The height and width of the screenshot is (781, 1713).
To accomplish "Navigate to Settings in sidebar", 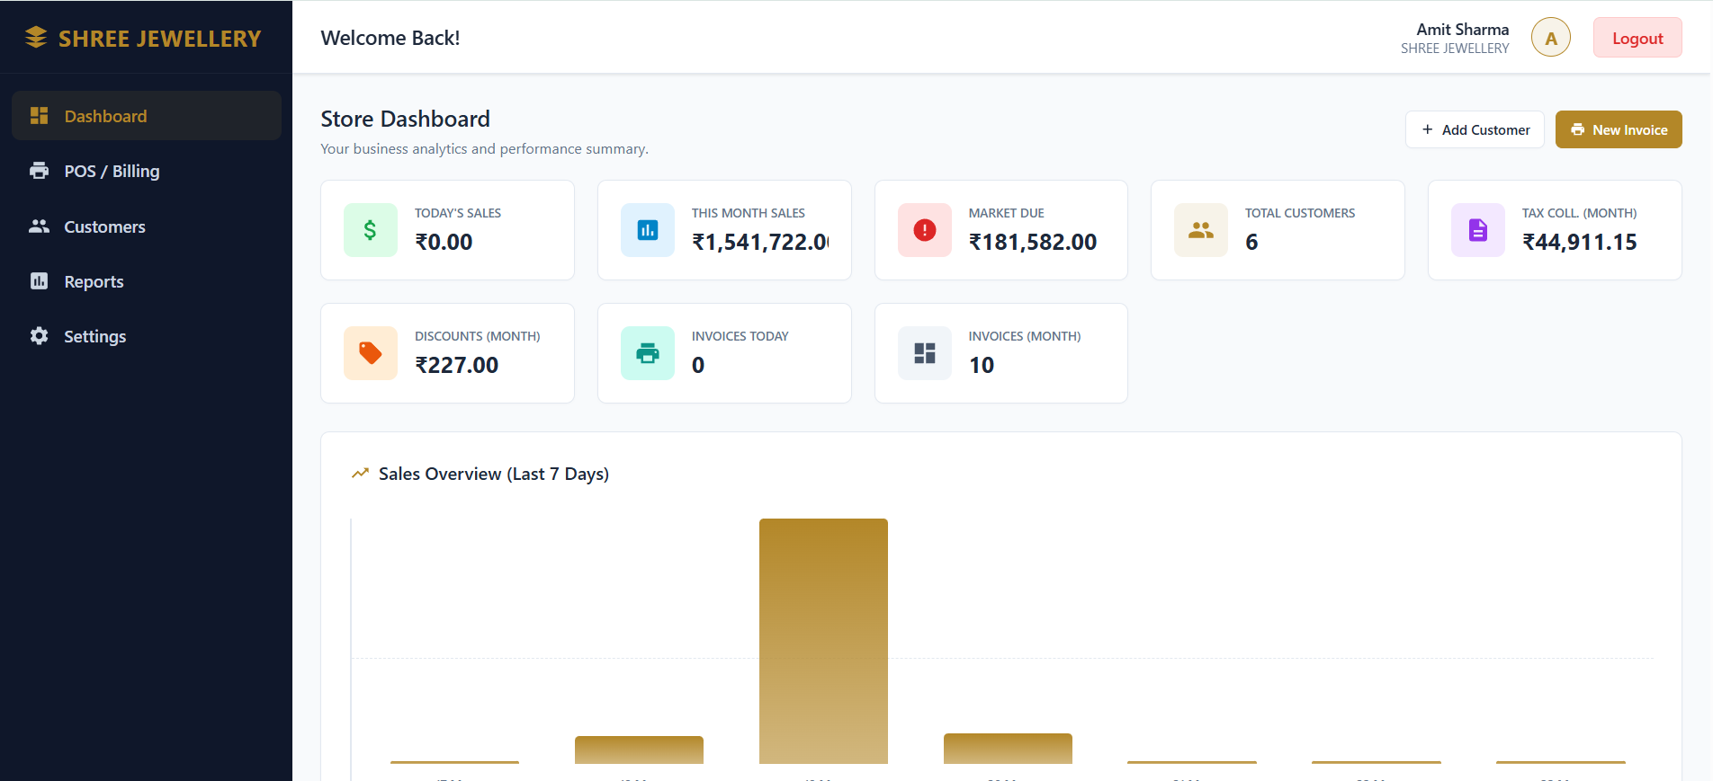I will point(147,336).
